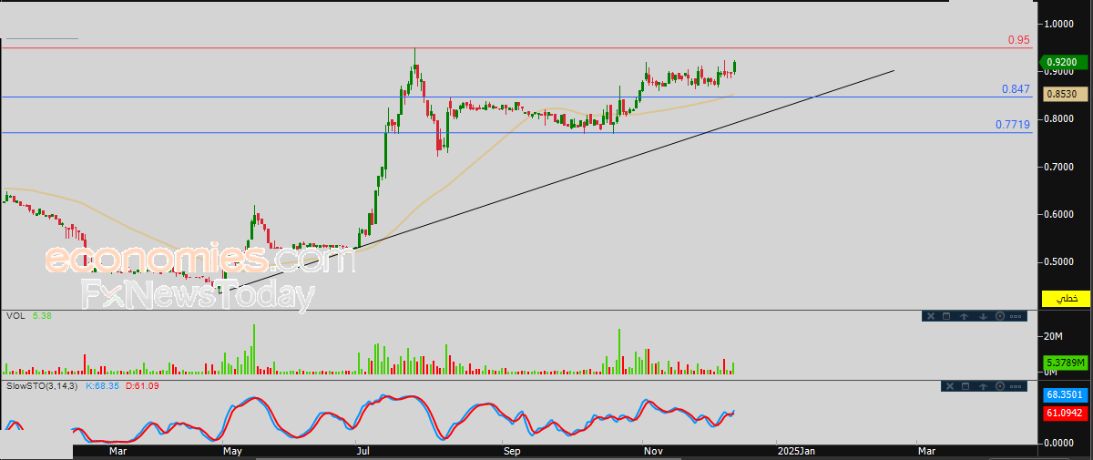Maximize the SlowSTO indicator panel

(965, 386)
